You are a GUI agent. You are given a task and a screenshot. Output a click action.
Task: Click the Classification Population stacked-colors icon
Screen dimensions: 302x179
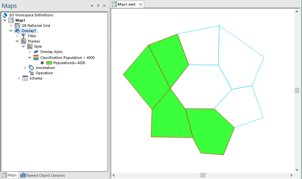point(36,58)
